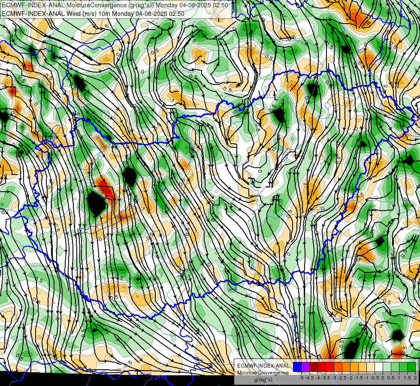Click the purple legend swatch
The image size is (420, 386).
coord(305,367)
